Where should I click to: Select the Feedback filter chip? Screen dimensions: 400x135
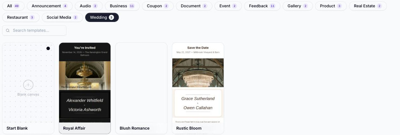[x=262, y=6]
